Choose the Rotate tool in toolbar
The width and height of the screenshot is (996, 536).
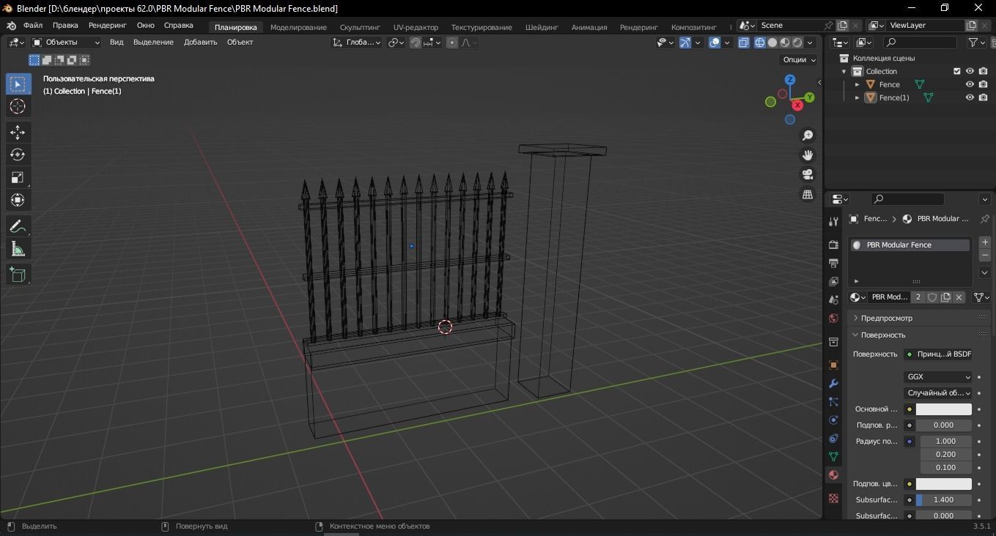click(x=18, y=155)
